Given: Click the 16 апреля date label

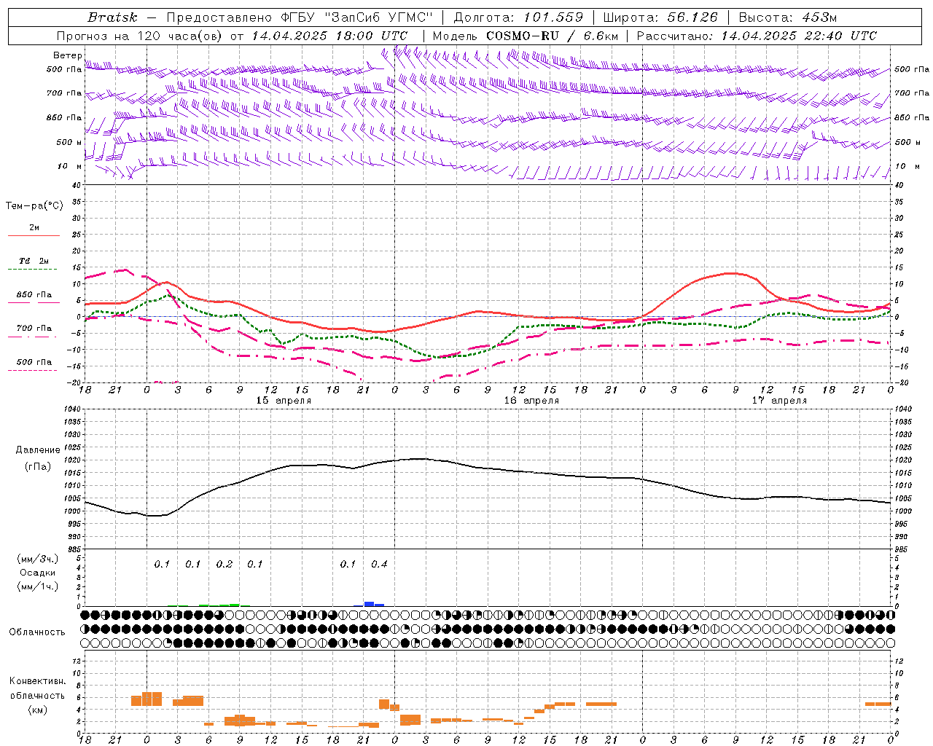Looking at the screenshot, I should 531,401.
